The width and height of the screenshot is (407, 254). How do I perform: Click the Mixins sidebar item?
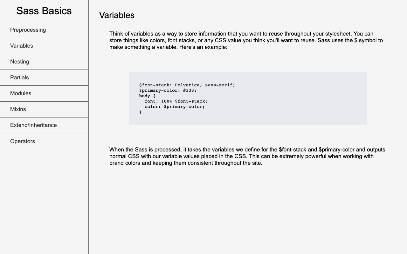click(18, 109)
